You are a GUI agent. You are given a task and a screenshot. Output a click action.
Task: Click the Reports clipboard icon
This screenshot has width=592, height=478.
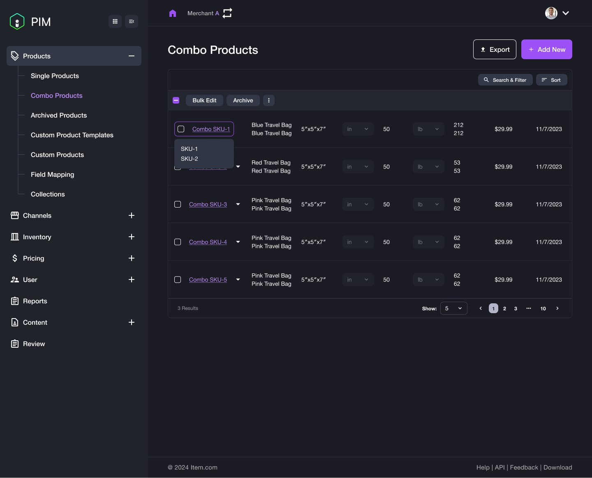(x=15, y=301)
